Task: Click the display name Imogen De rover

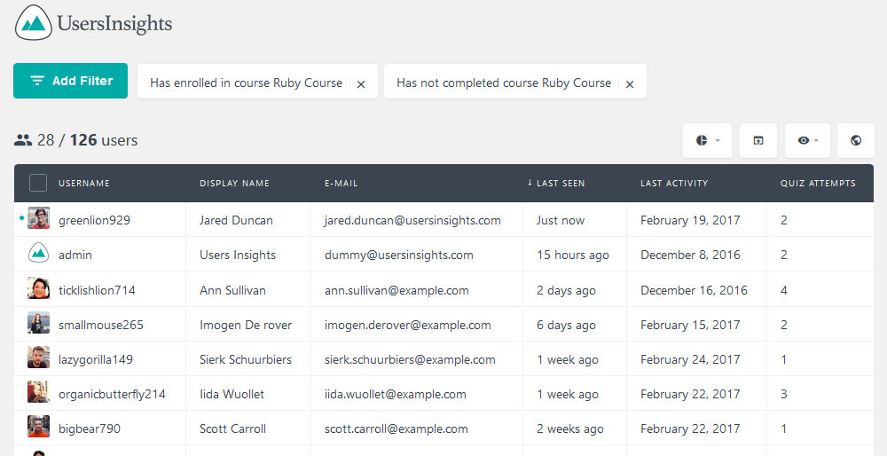Action: [x=246, y=325]
